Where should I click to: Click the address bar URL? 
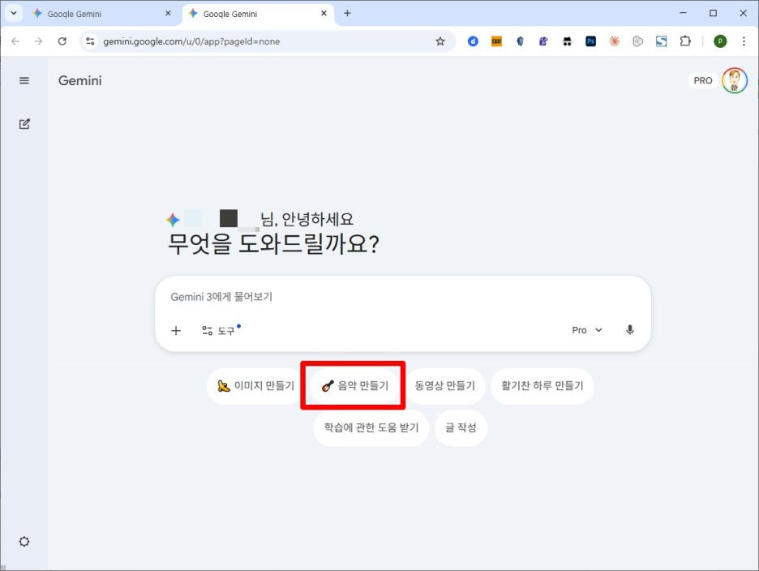coord(191,41)
